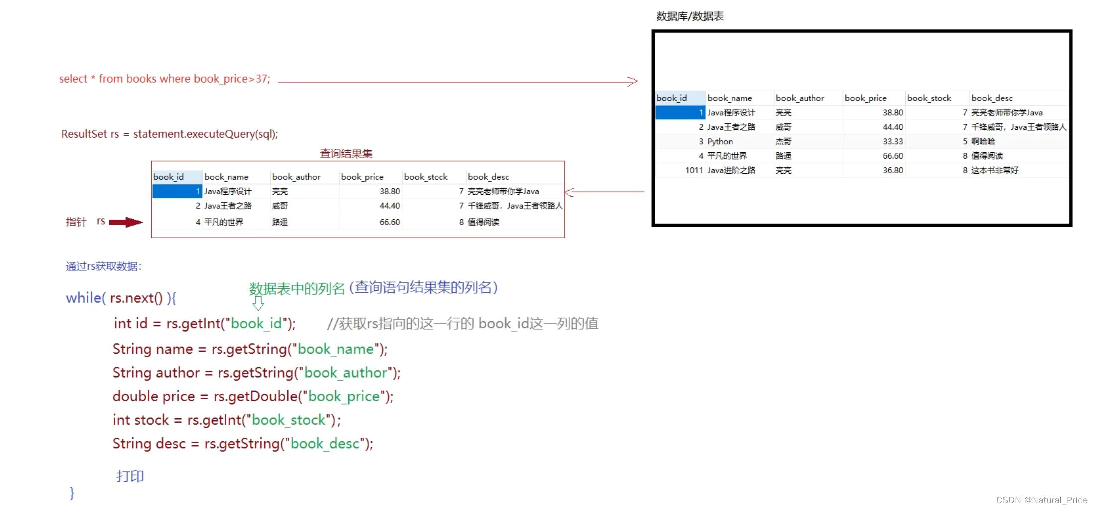Click the 数据库/数据表 heading
The image size is (1095, 509).
pos(690,16)
